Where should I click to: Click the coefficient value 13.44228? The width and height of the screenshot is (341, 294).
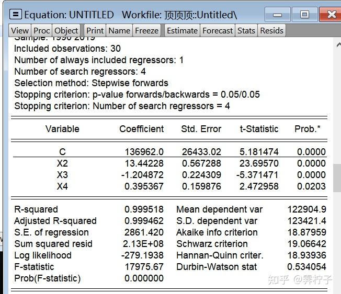[x=144, y=163]
